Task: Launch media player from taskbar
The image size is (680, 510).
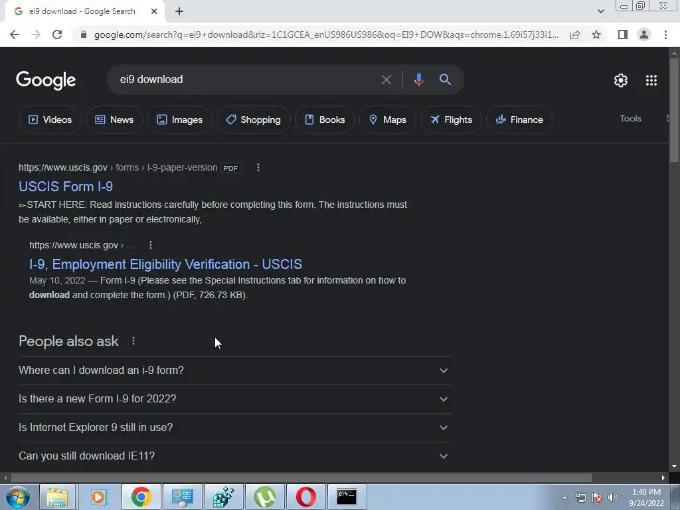Action: (98, 497)
